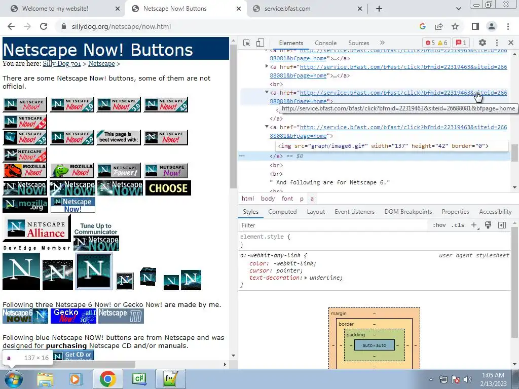Open DevTools customize menu dots
The width and height of the screenshot is (519, 389).
coord(497,43)
